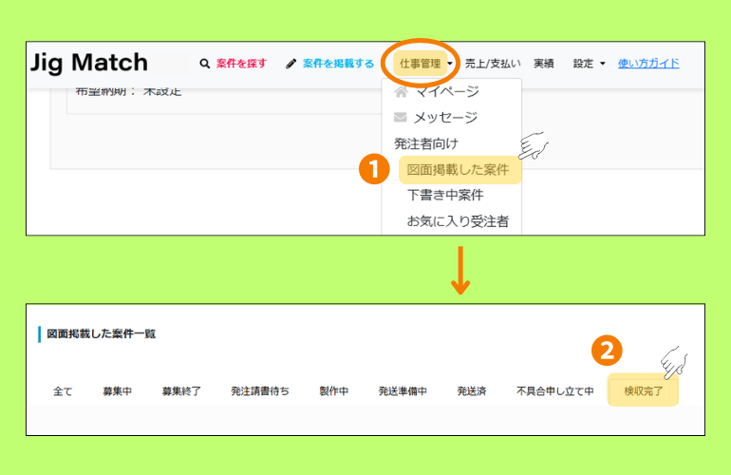The width and height of the screenshot is (731, 475).
Task: Select マイページ in the dropdown
Action: (x=446, y=91)
